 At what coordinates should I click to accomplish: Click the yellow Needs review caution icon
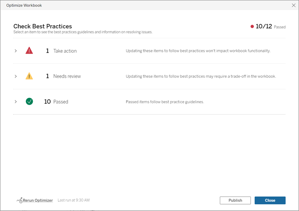tap(29, 76)
